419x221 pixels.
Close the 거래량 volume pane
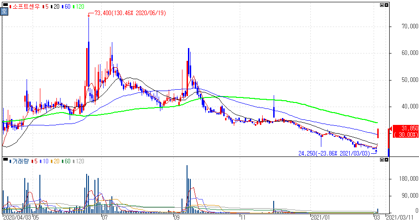coord(386,160)
